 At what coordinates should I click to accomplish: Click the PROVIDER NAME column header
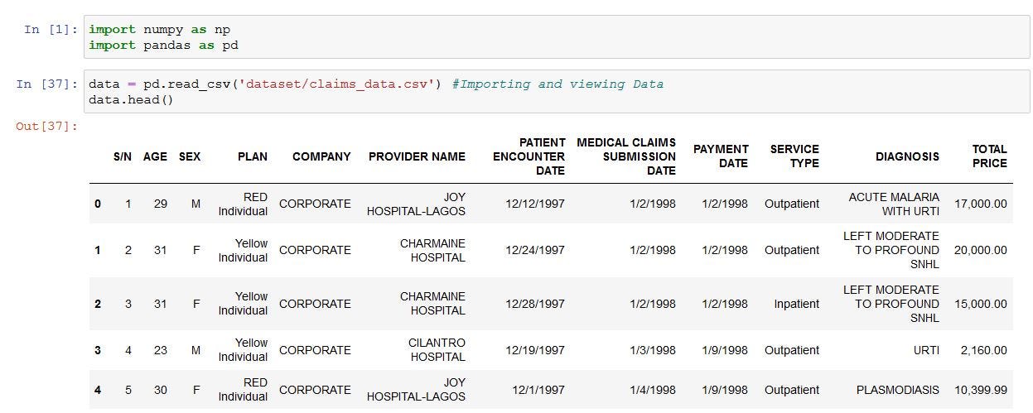417,156
